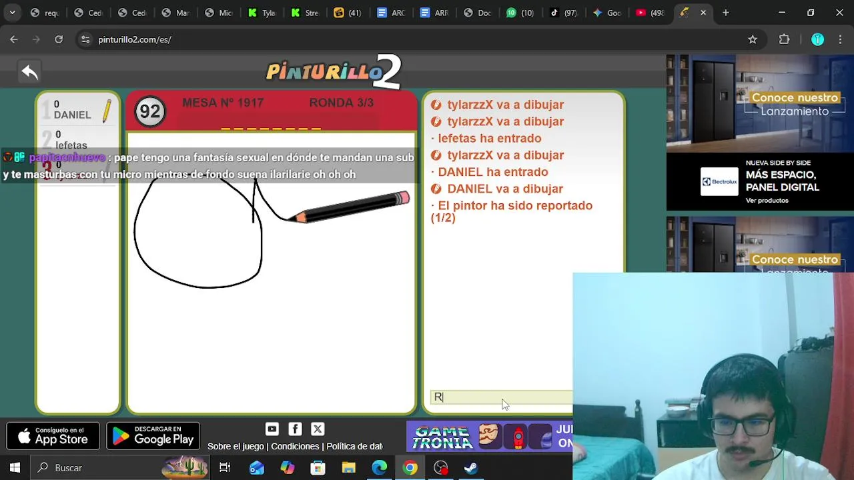Switch to the 'ARR' document tab

click(x=436, y=13)
